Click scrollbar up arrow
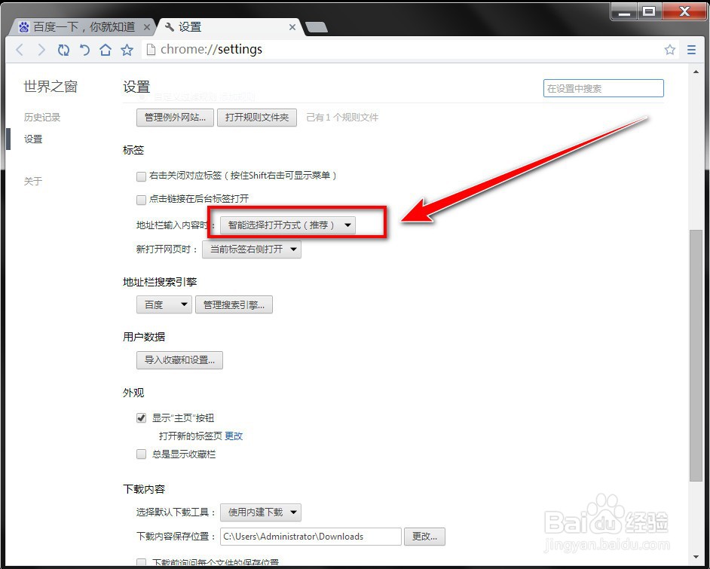The height and width of the screenshot is (569, 710). tap(696, 71)
